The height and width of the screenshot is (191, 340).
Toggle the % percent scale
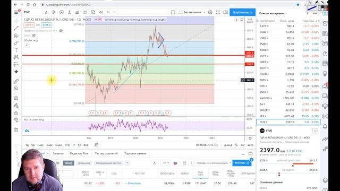click(x=236, y=145)
